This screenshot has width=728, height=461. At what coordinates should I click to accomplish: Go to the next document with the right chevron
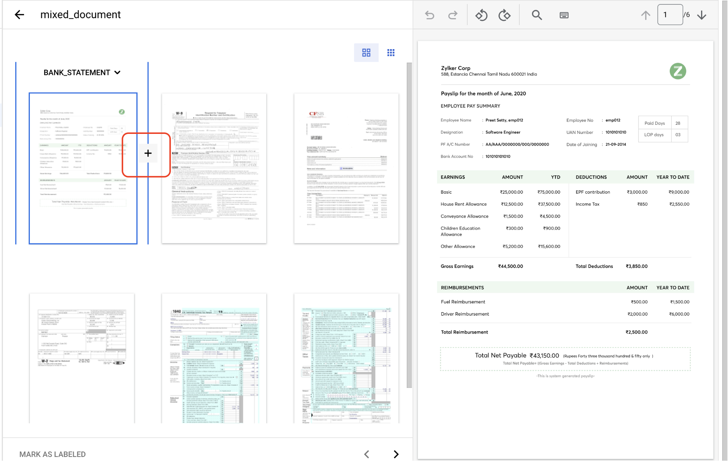click(396, 454)
